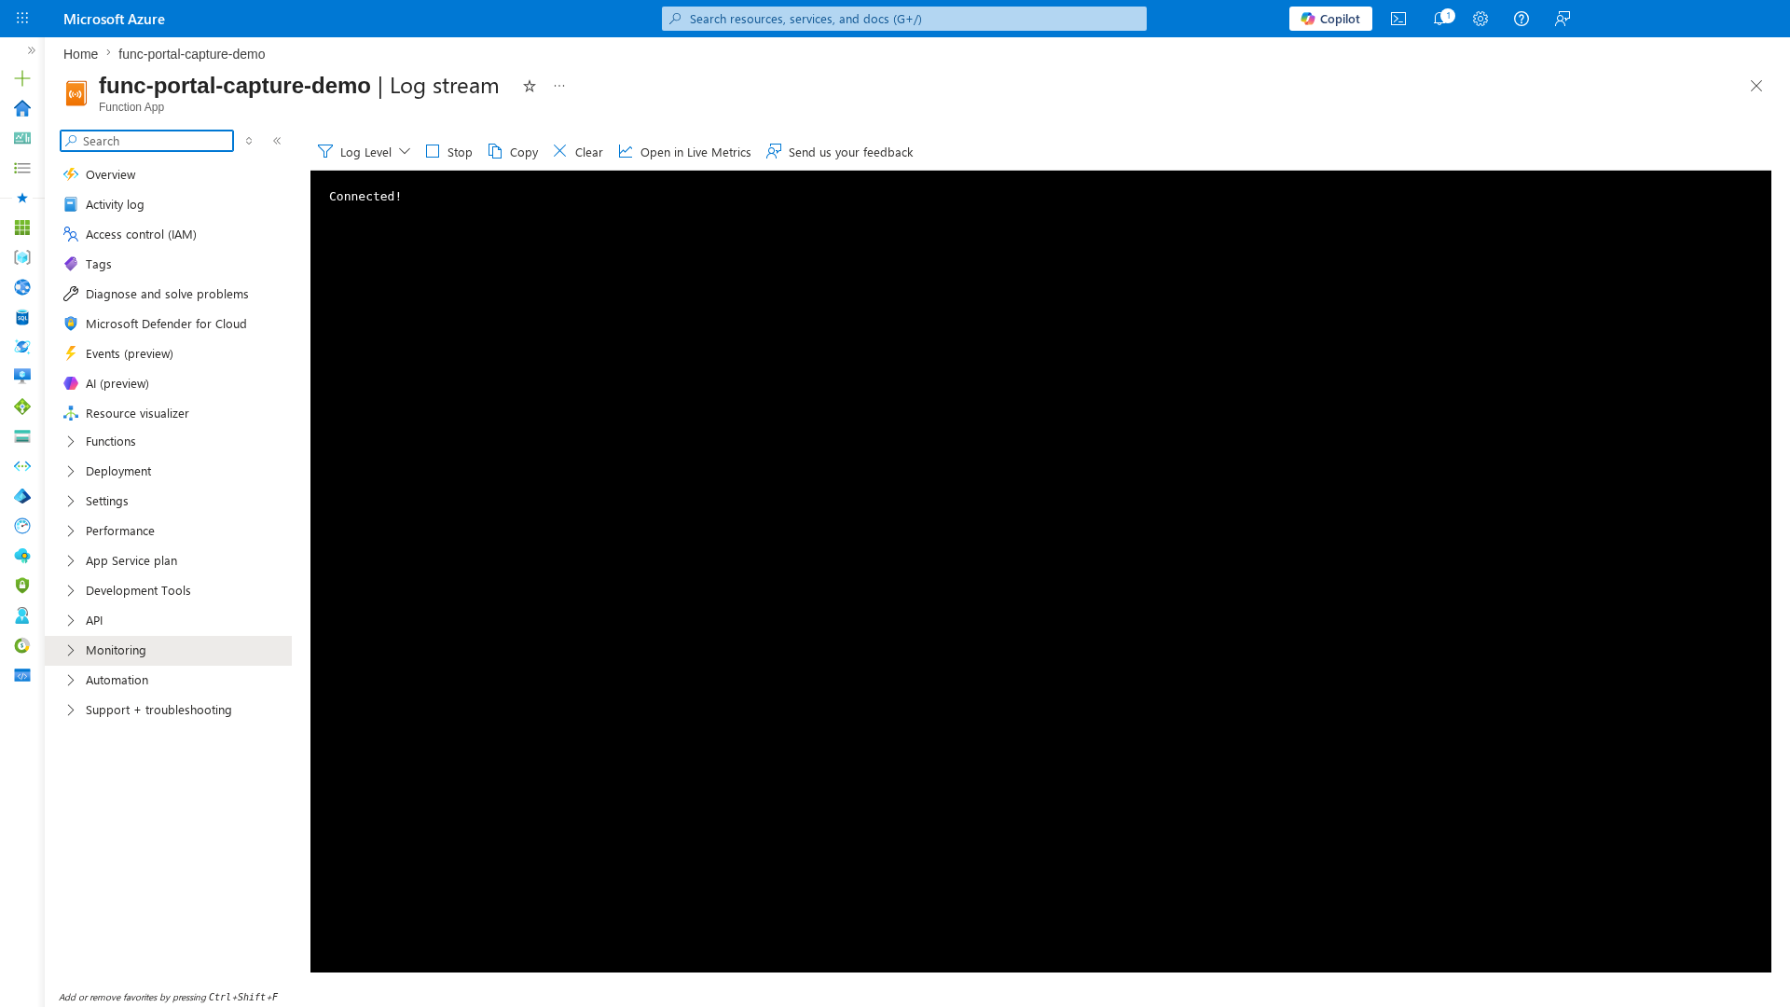The width and height of the screenshot is (1790, 1007).
Task: Stop the log stream
Action: click(x=449, y=152)
